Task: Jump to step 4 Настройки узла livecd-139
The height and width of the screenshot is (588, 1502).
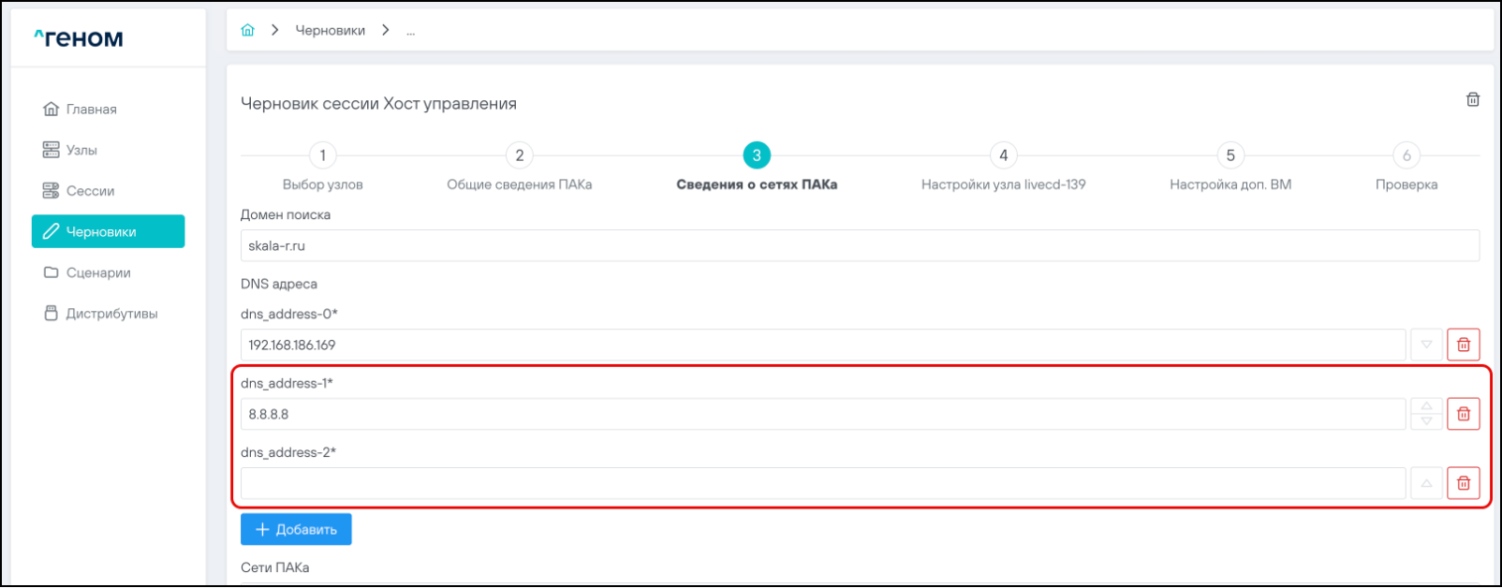Action: pos(1003,155)
